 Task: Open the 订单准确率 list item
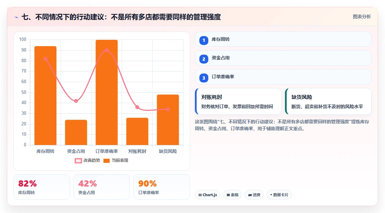click(283, 77)
